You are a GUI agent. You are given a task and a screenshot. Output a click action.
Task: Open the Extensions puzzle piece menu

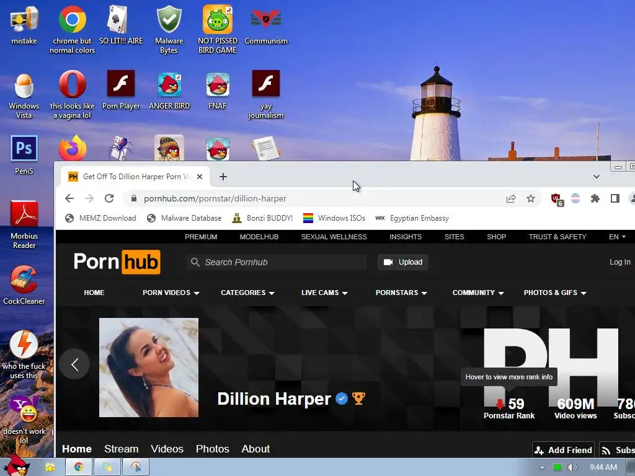coord(595,198)
